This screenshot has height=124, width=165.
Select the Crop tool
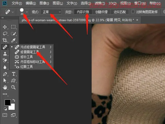click(x=5, y=40)
